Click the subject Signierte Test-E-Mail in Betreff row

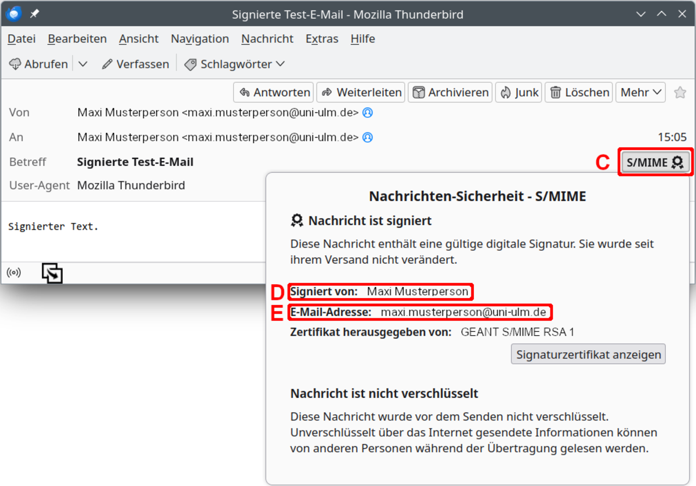coord(135,162)
